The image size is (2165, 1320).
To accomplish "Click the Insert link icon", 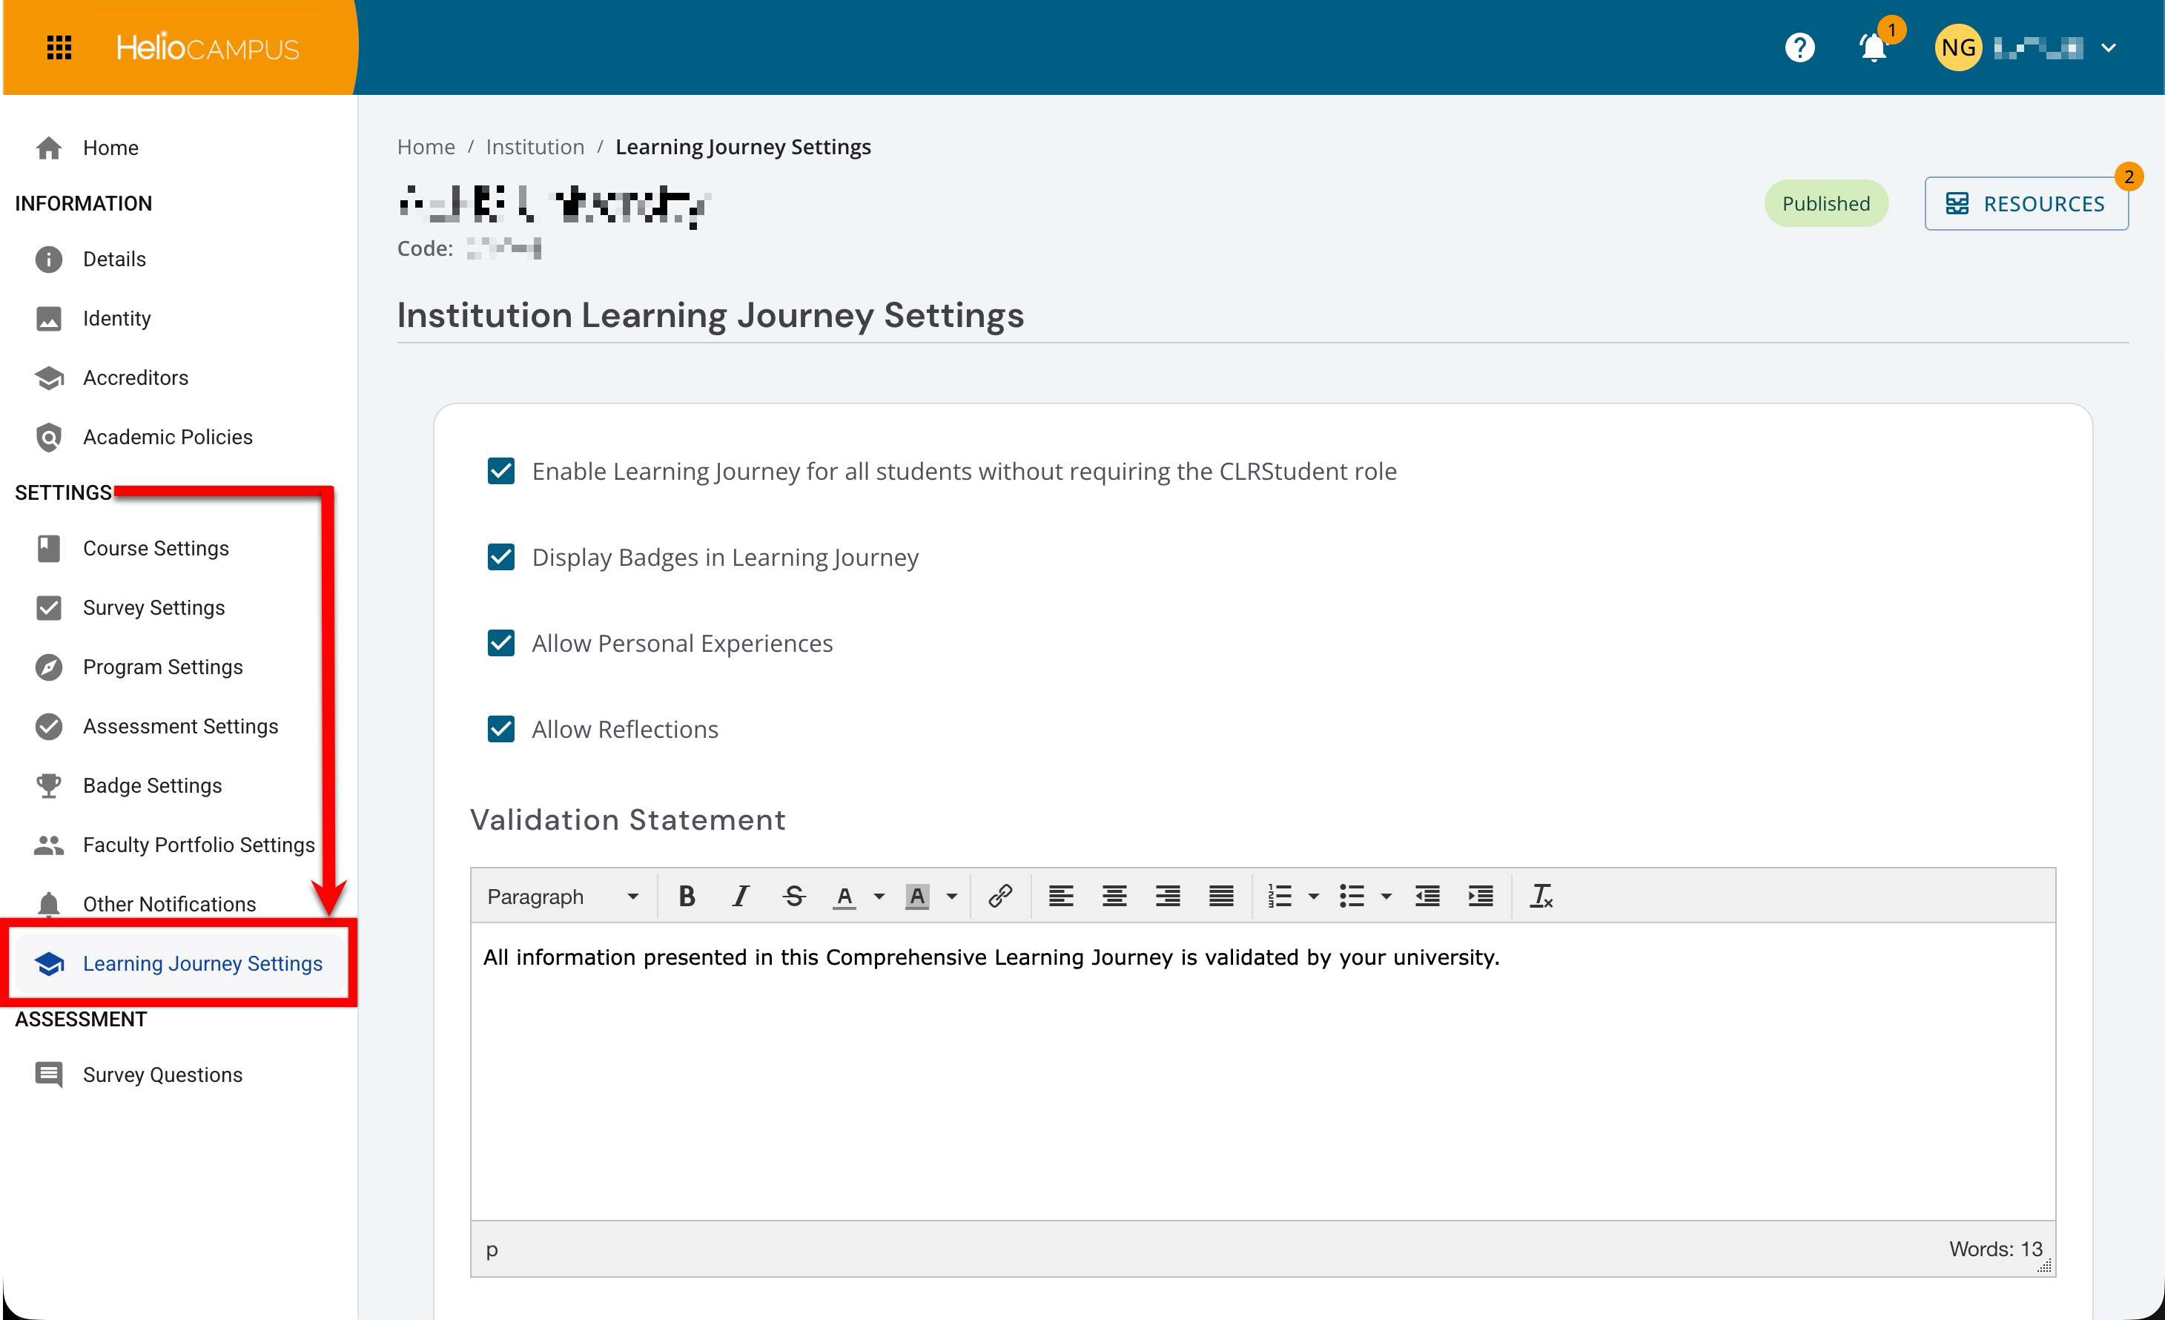I will click(x=1000, y=897).
